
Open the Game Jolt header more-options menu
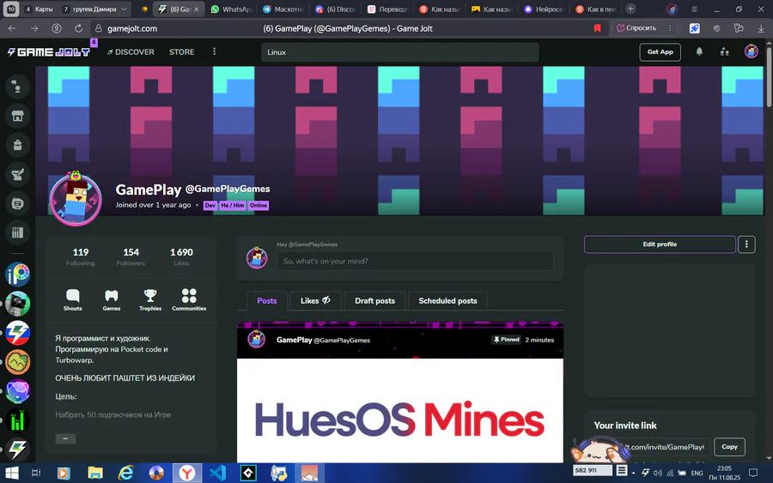pos(214,51)
